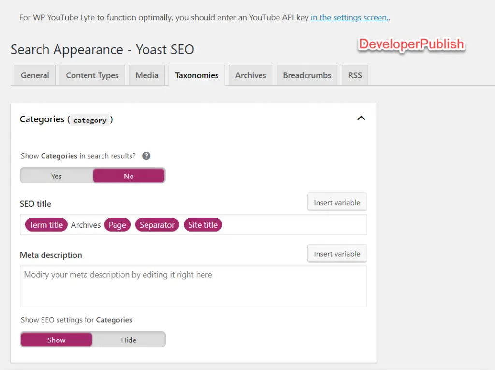Click the Search Appearance - Yoast SEO heading
This screenshot has width=495, height=370.
pos(102,50)
